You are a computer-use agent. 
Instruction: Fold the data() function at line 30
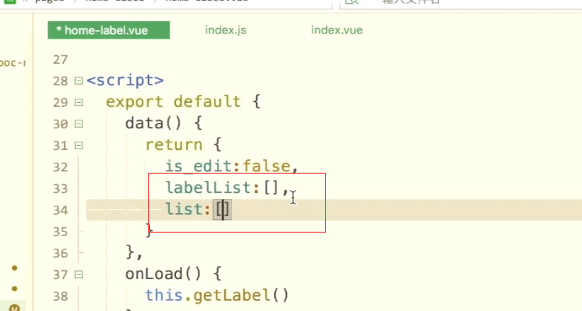[x=78, y=124]
